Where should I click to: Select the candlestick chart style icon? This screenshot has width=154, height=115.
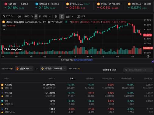point(62,16)
